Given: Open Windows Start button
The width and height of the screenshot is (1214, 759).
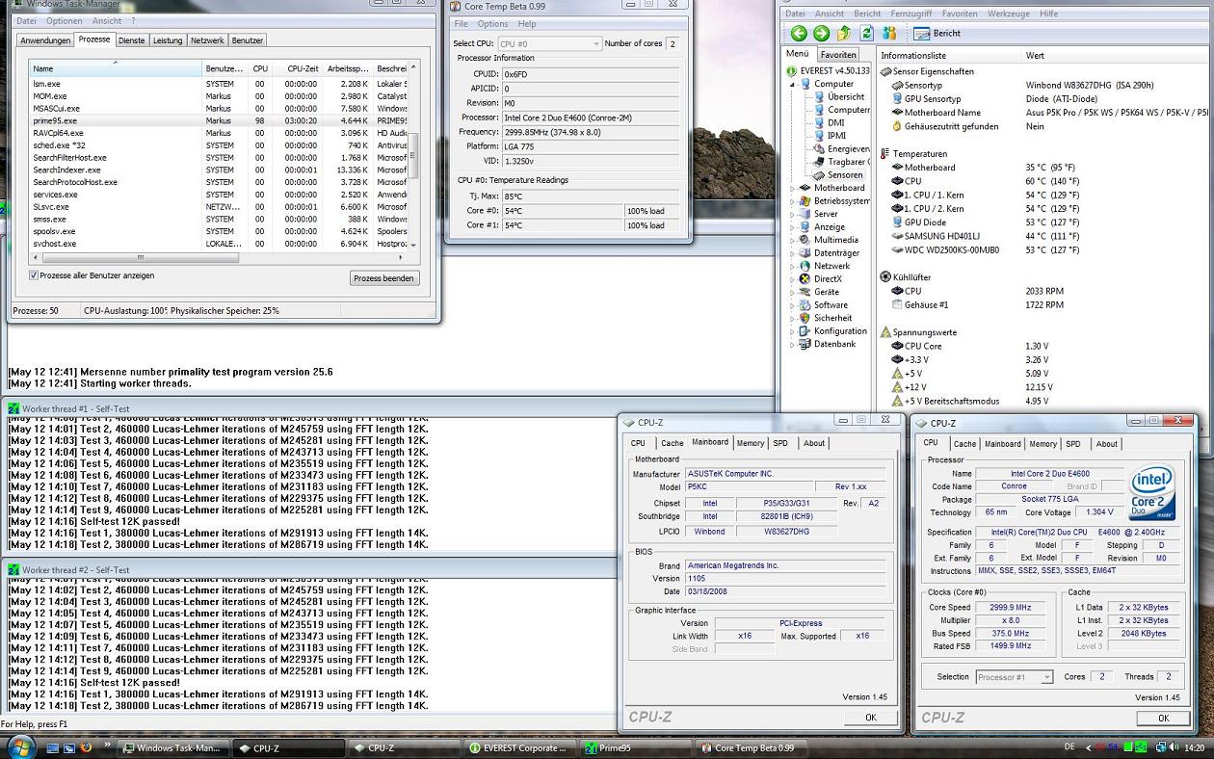Looking at the screenshot, I should [20, 746].
